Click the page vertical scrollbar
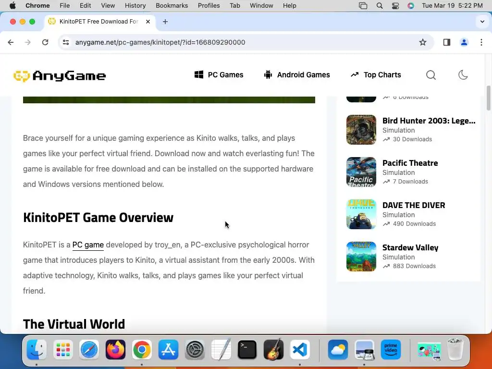The height and width of the screenshot is (369, 492). (489, 98)
